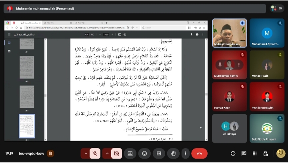Open PDF viewer more actions menu
Screen dimensions: 288x163
pos(203,34)
